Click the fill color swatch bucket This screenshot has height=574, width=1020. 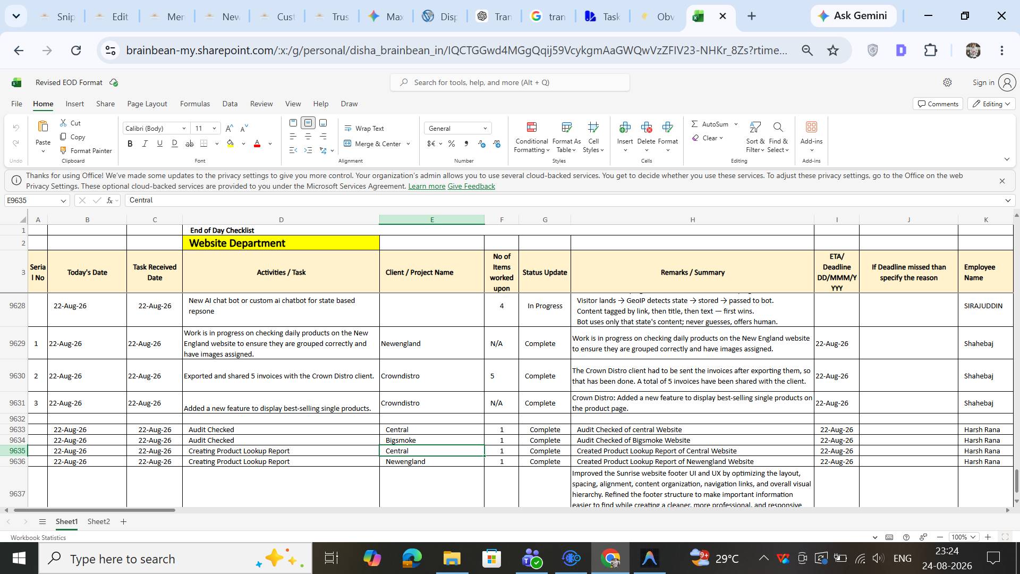coord(231,143)
